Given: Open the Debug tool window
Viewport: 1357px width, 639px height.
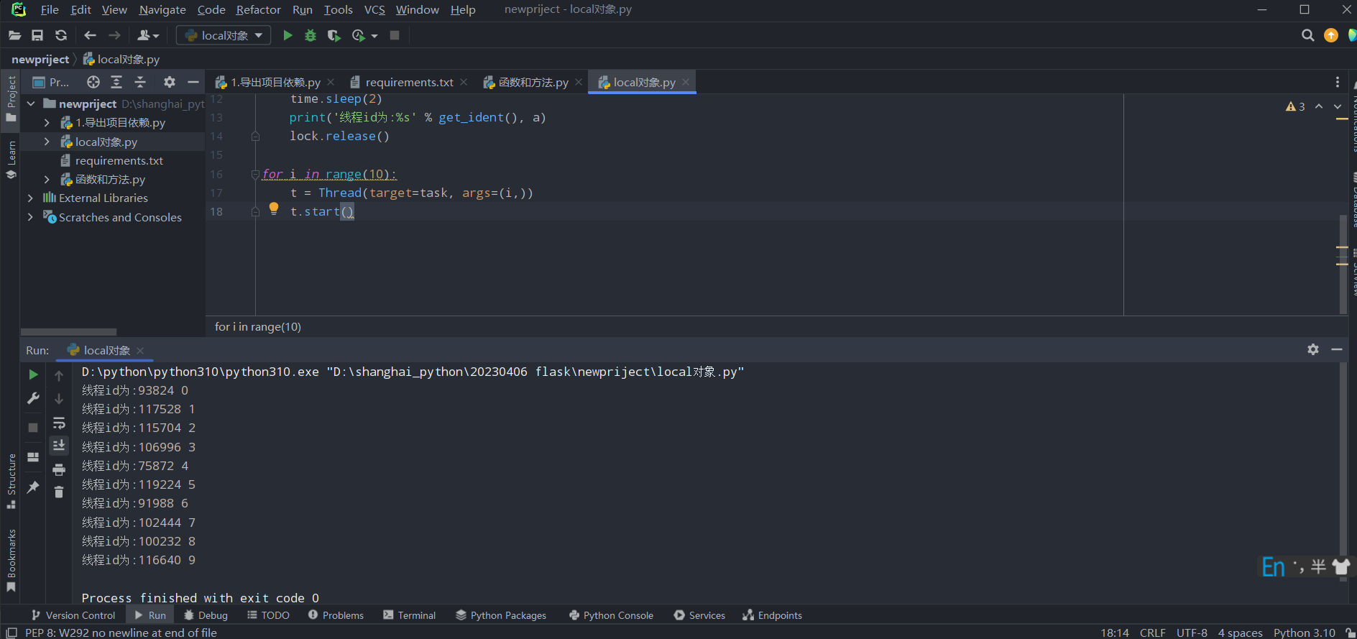Looking at the screenshot, I should [206, 615].
